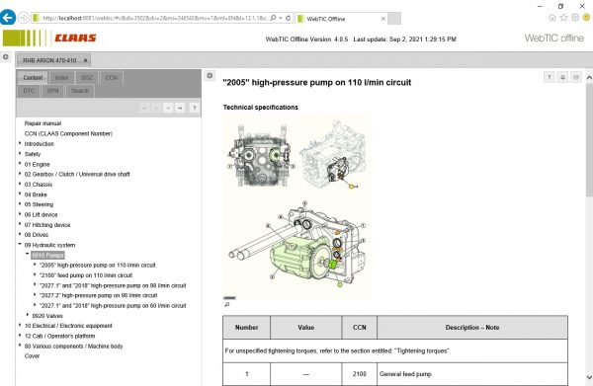
Task: Open the browser home page icon
Action: (551, 18)
